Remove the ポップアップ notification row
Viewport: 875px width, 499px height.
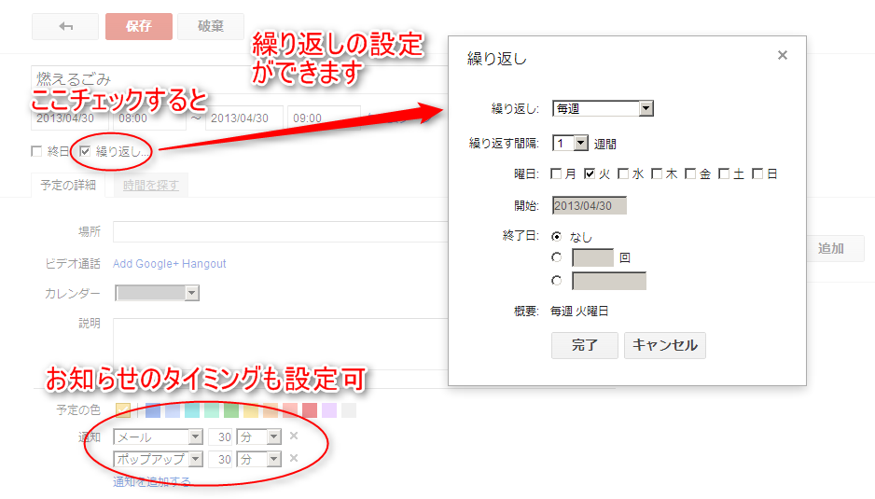pyautogui.click(x=293, y=458)
